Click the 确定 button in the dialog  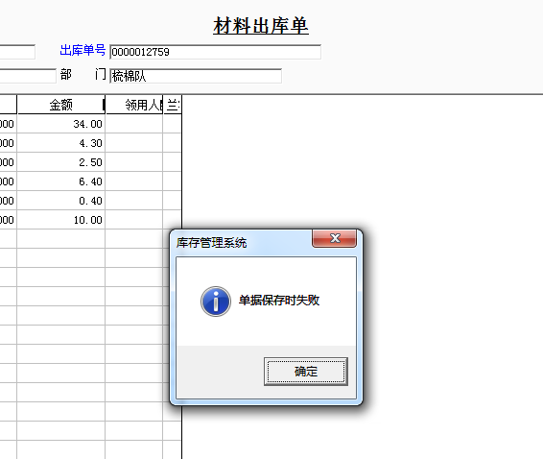point(306,372)
